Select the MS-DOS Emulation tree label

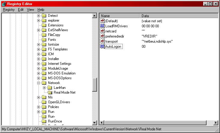pos(62,73)
